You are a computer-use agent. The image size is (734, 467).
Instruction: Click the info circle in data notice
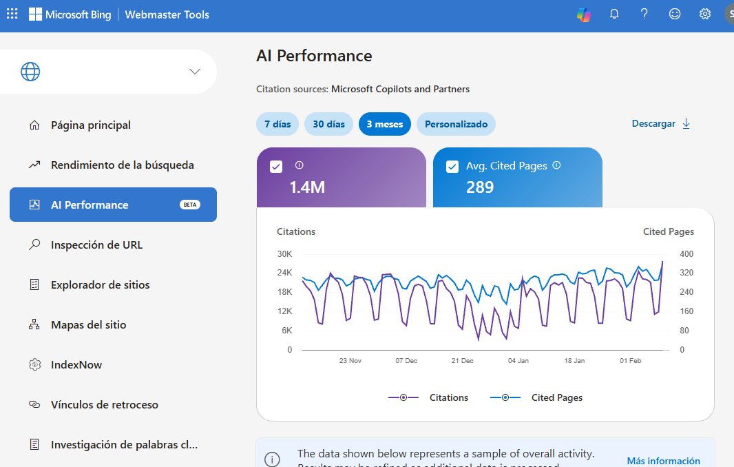point(272,459)
